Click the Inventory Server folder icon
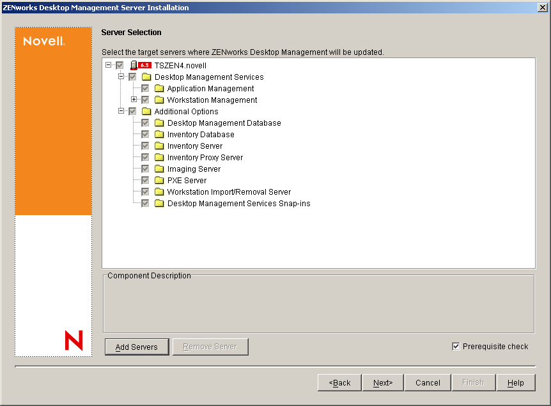This screenshot has height=406, width=551. 159,146
